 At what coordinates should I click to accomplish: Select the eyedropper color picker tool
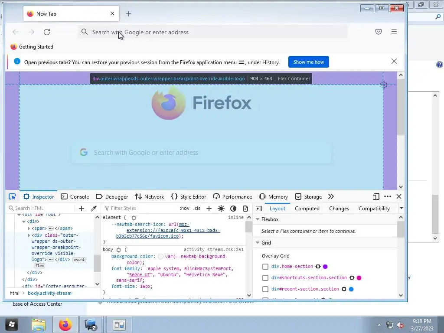pyautogui.click(x=94, y=209)
